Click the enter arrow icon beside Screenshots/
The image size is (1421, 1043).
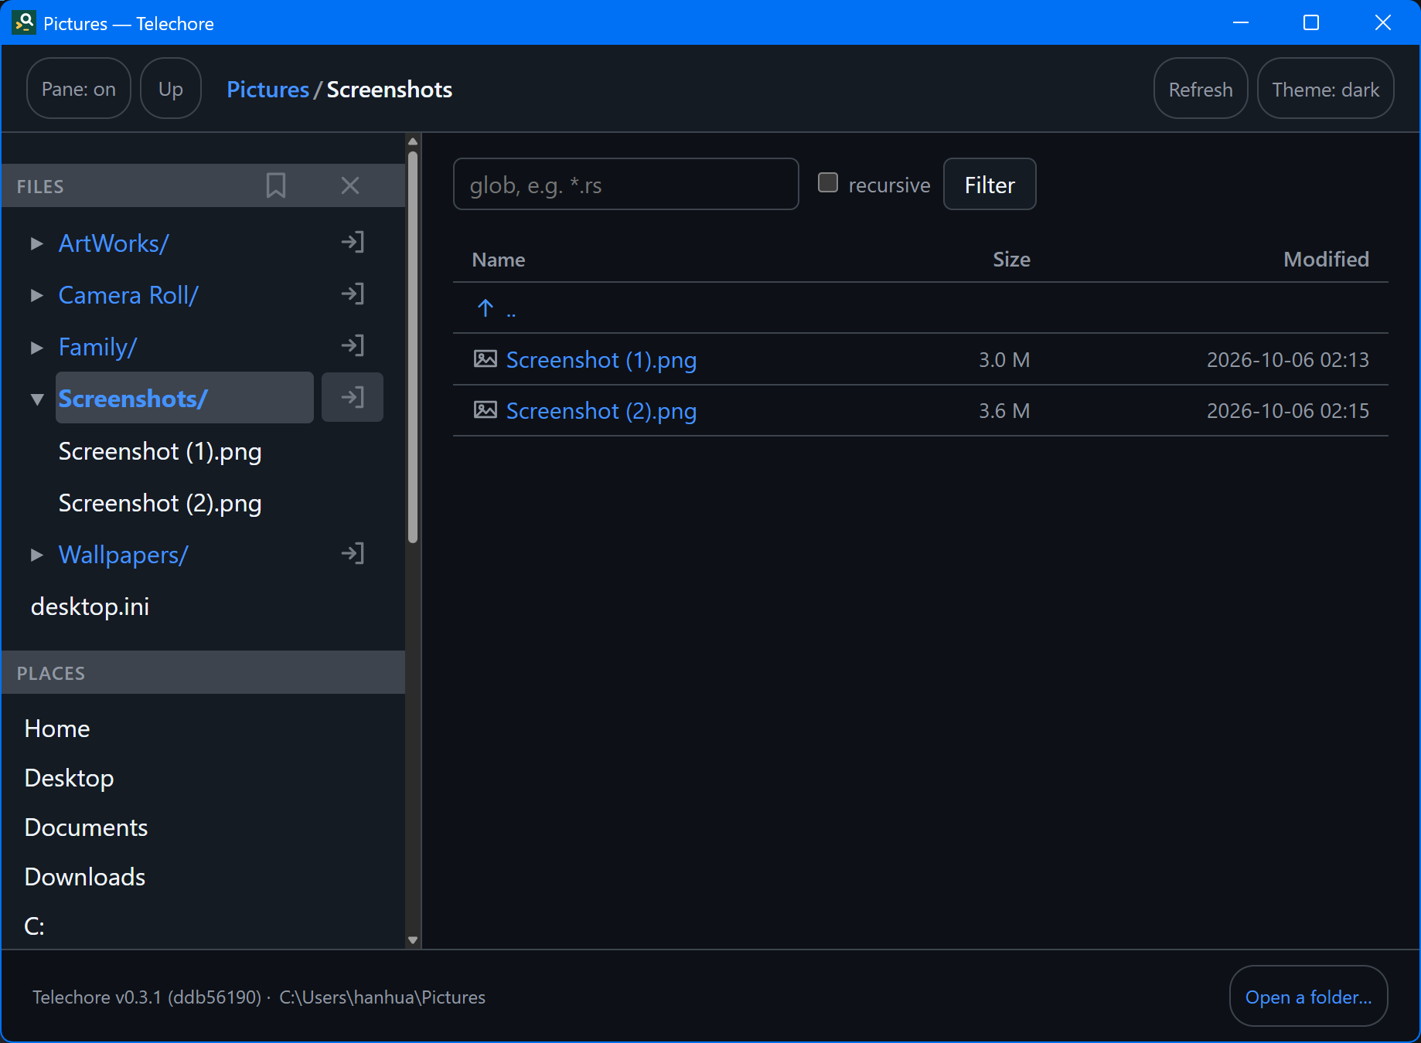tap(353, 397)
